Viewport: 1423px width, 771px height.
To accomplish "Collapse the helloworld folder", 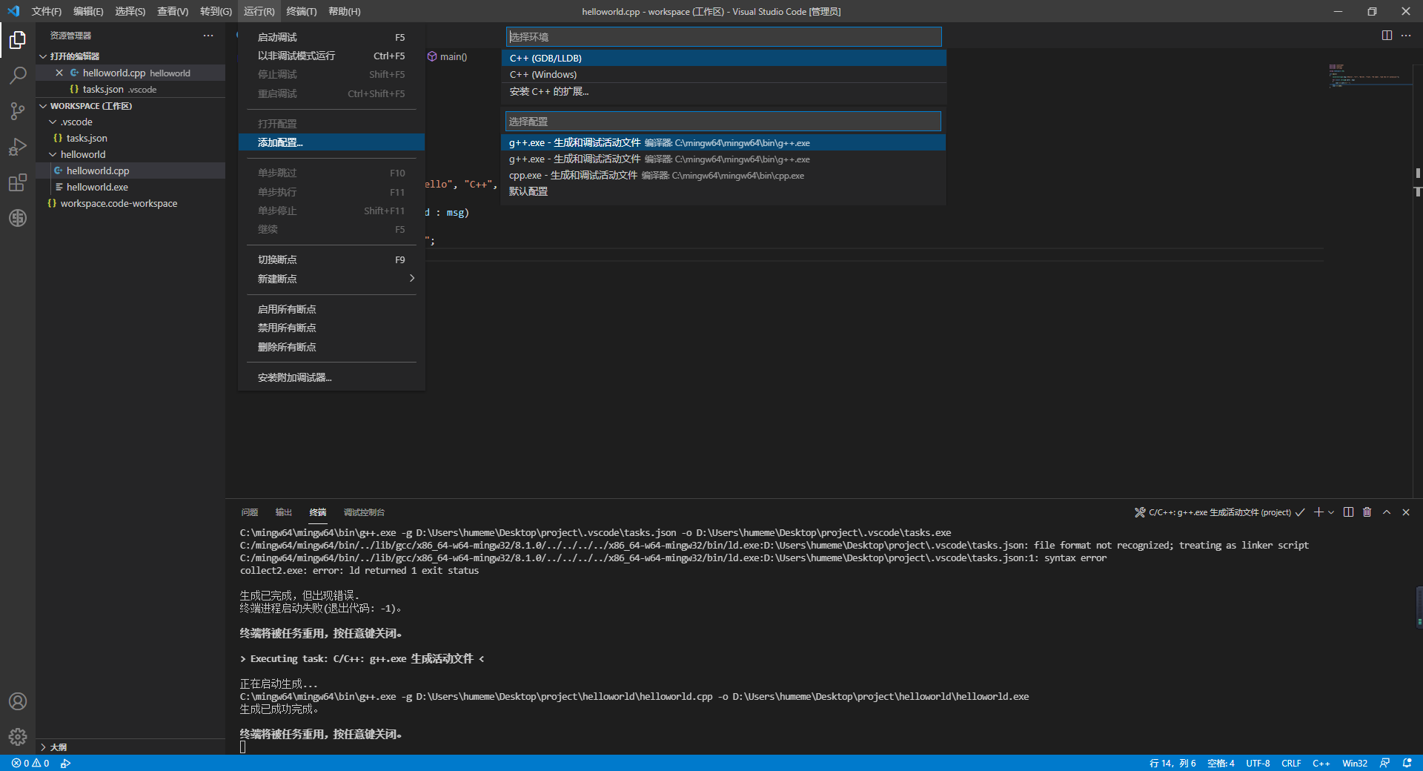I will pyautogui.click(x=53, y=154).
